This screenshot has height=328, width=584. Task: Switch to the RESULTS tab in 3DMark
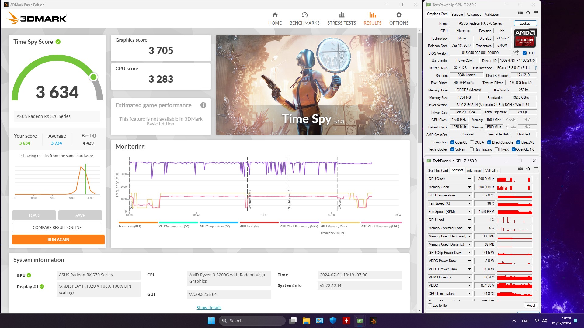[372, 19]
